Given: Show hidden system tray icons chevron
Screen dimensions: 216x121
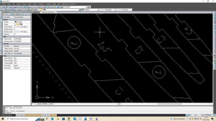Looking at the screenshot, I should point(187,119).
